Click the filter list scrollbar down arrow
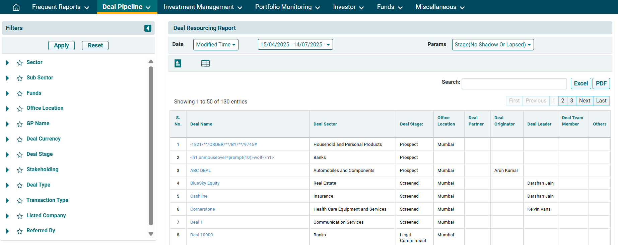 point(151,234)
